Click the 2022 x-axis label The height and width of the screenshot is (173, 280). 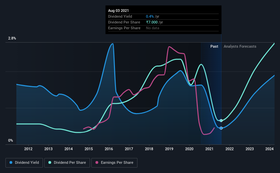point(230,149)
